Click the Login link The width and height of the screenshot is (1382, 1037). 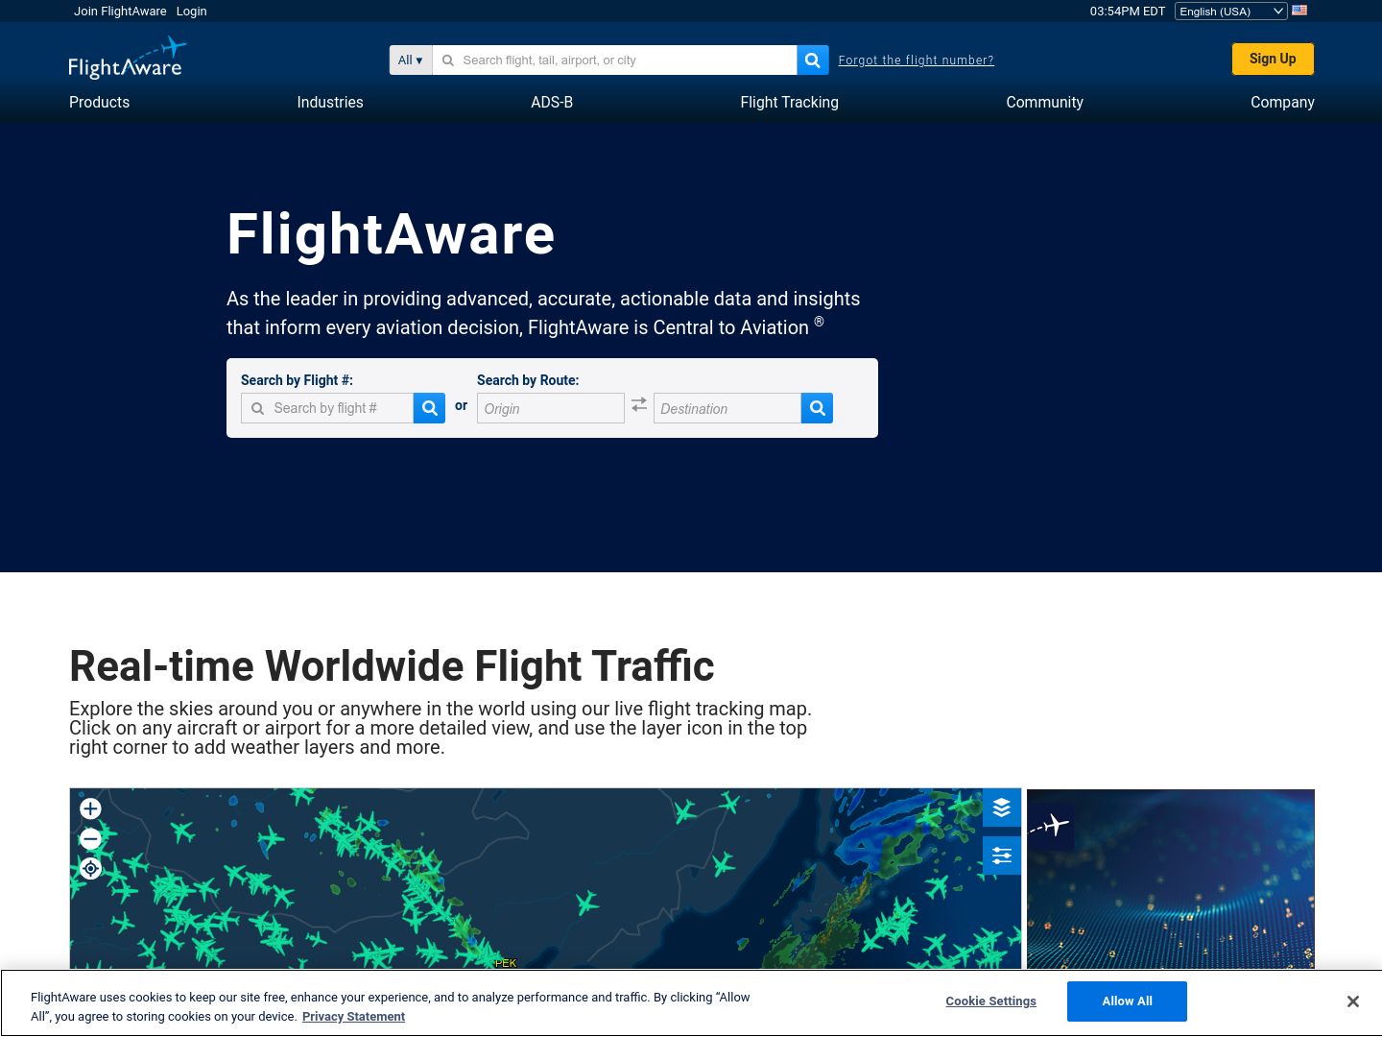tap(191, 12)
